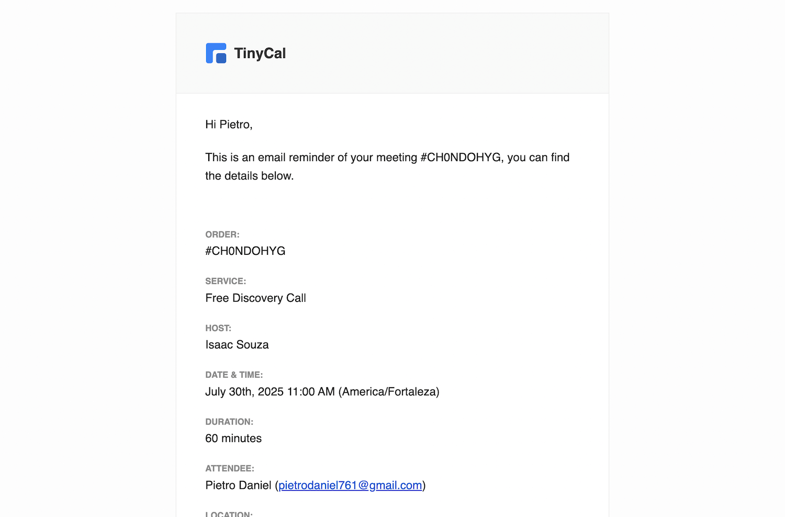Click the attendee name Pietro Daniel
Image resolution: width=785 pixels, height=517 pixels.
tap(238, 486)
